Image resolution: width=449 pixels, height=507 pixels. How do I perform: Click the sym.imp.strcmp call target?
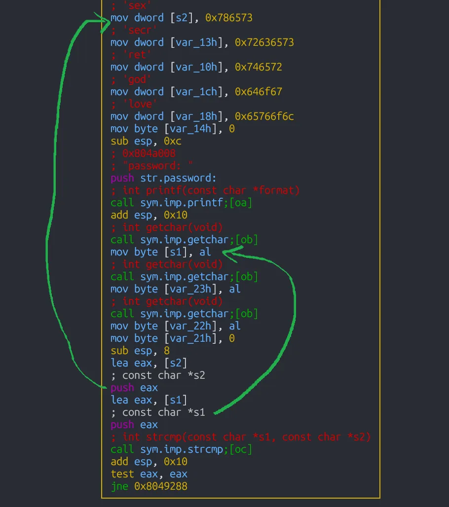point(183,449)
